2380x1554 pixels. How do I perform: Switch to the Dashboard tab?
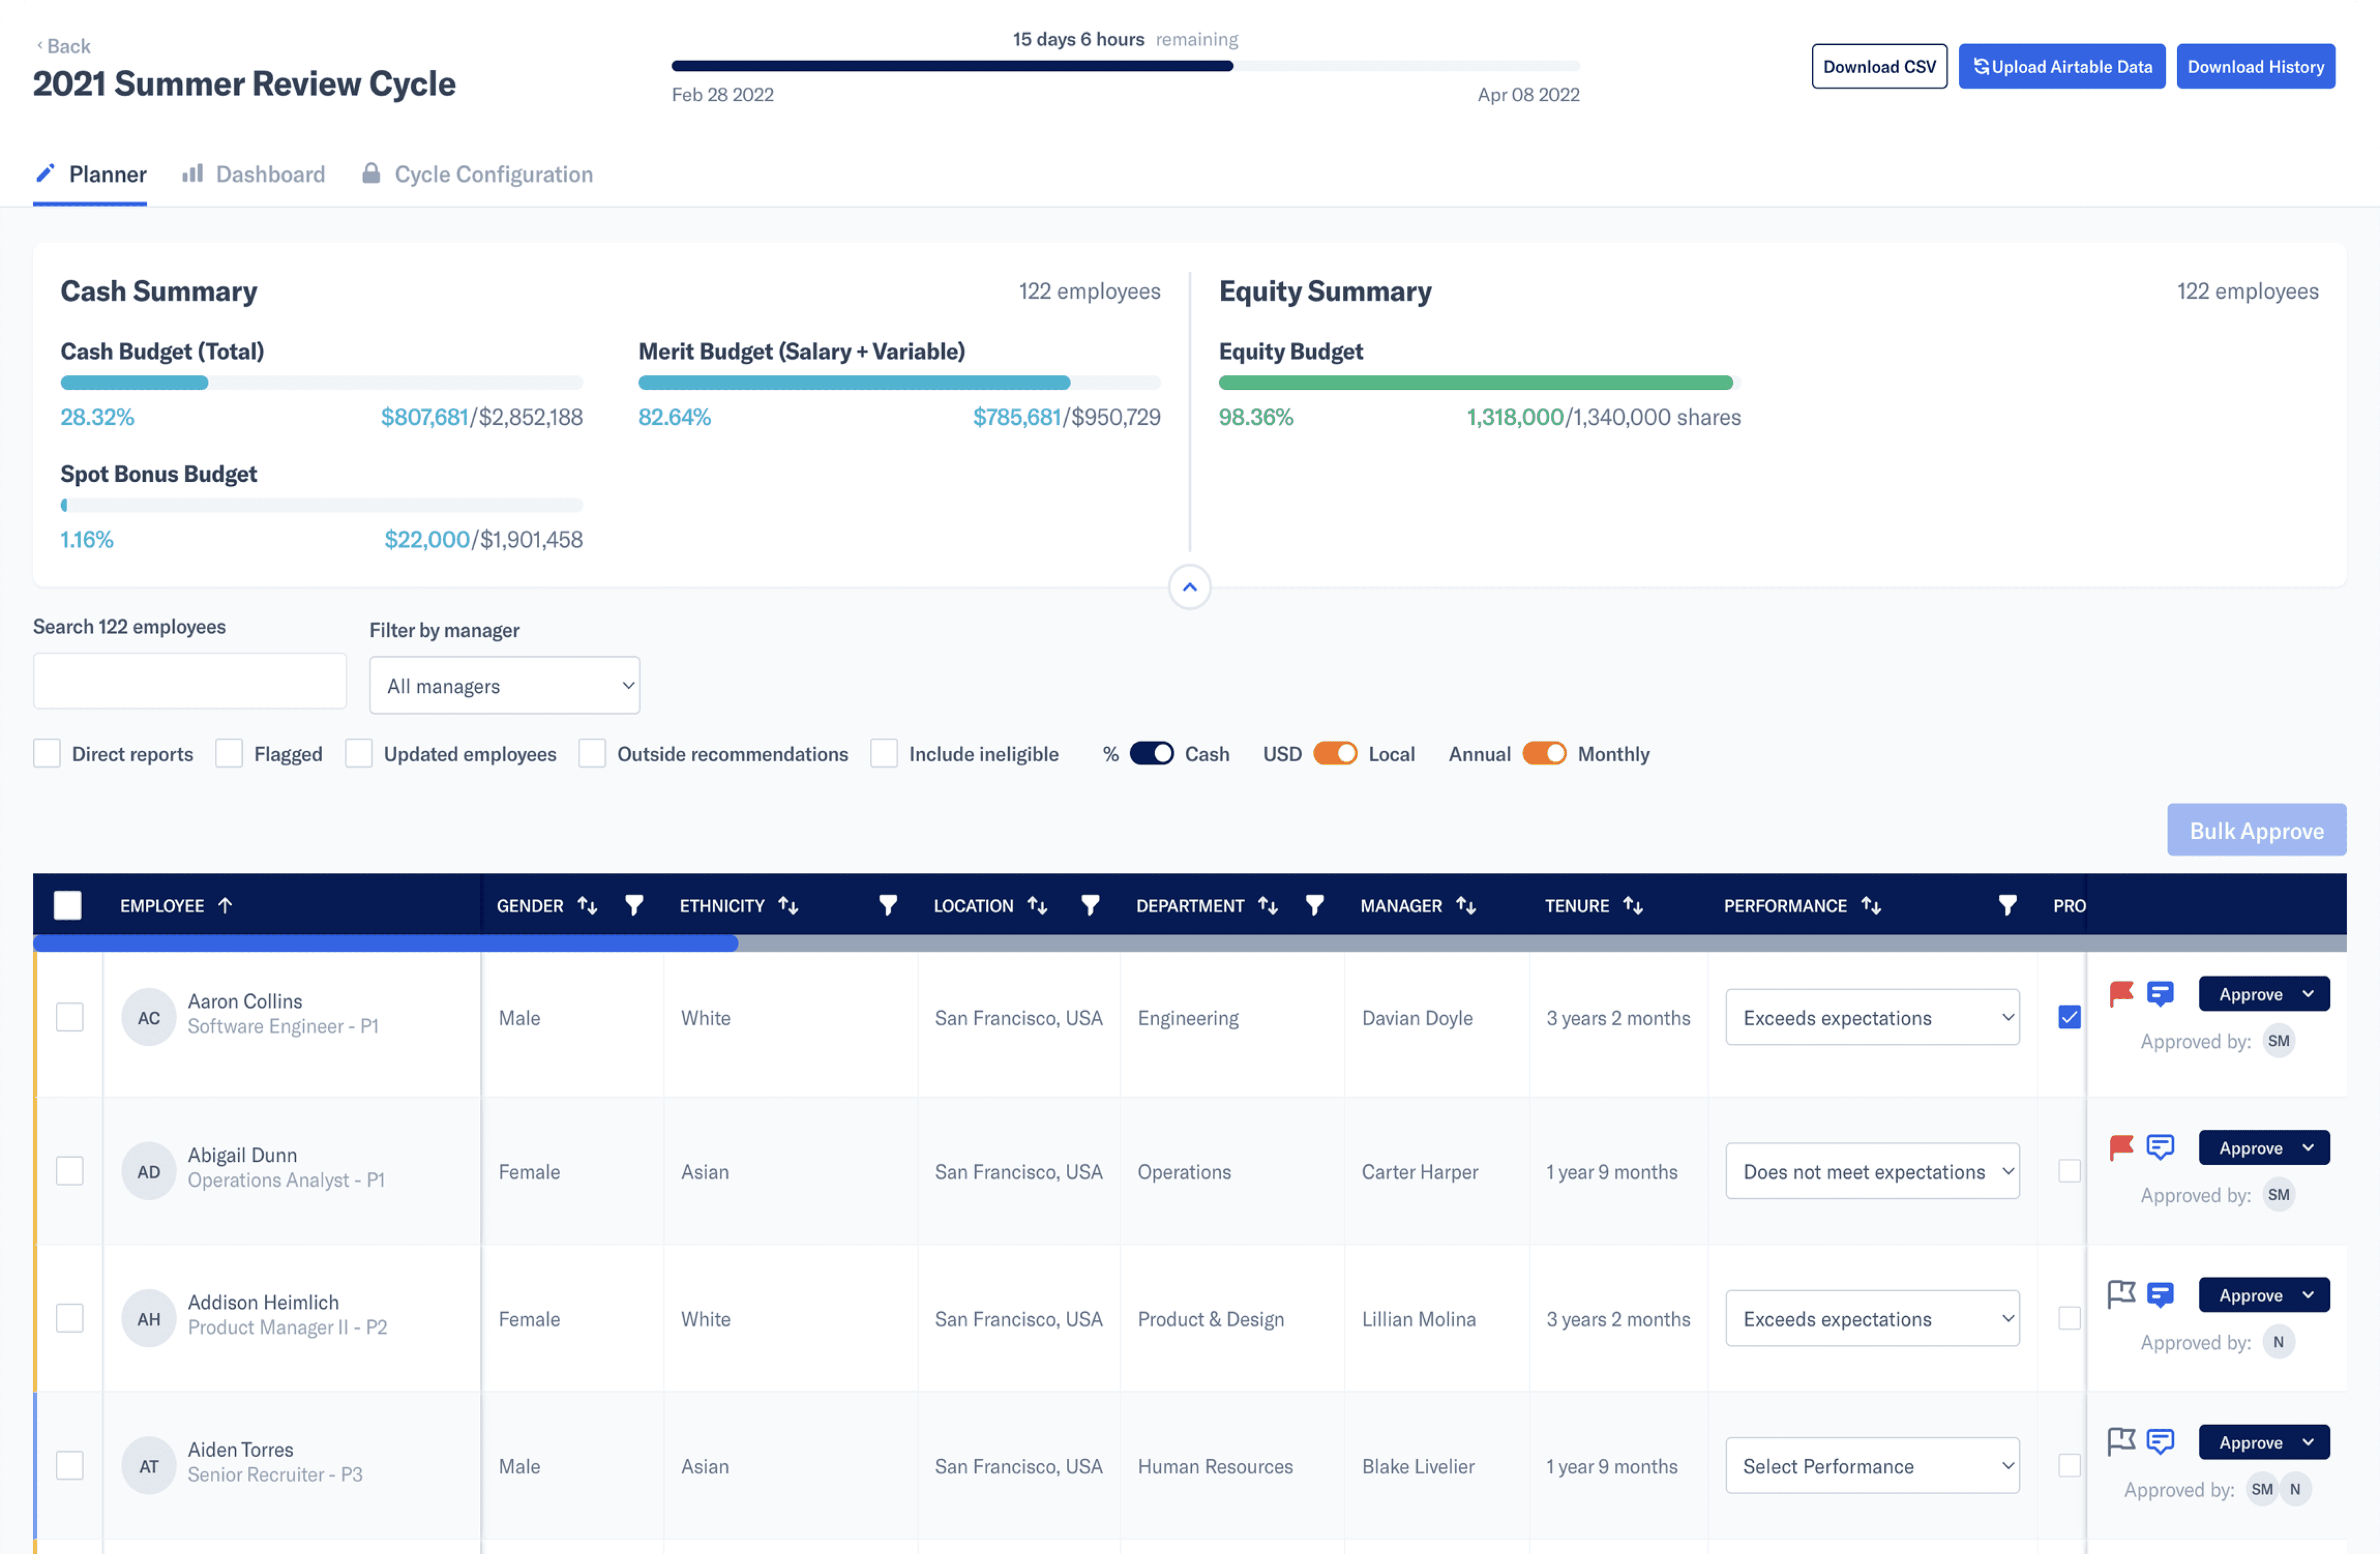253,174
